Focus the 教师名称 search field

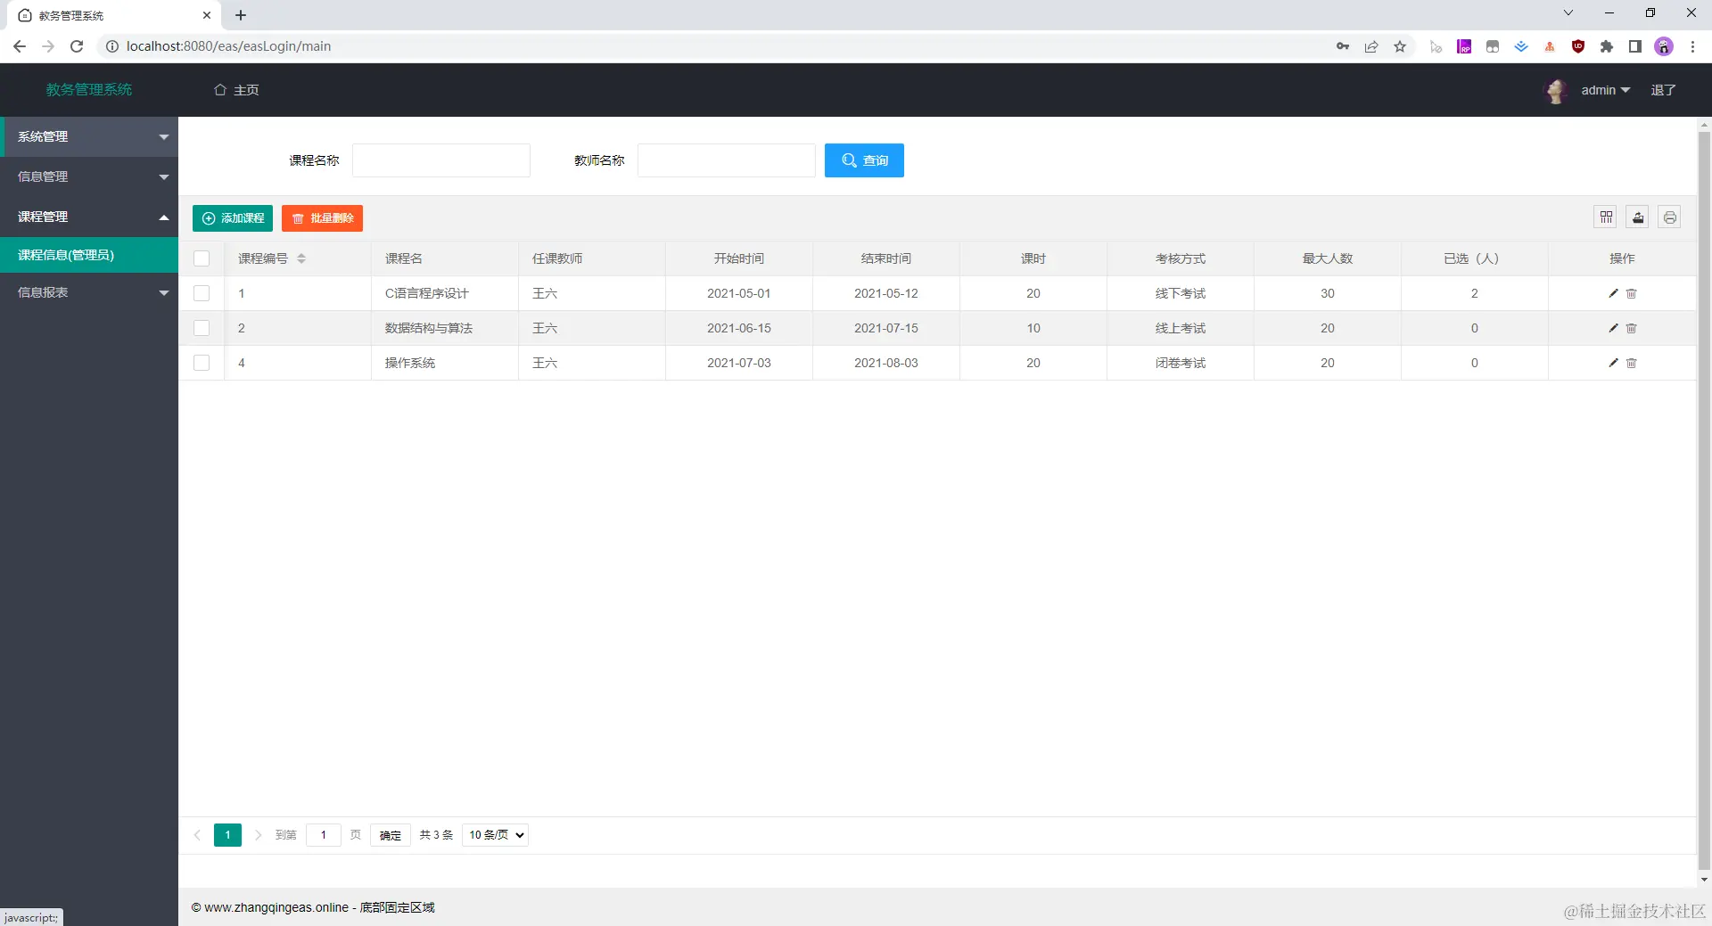pyautogui.click(x=727, y=160)
